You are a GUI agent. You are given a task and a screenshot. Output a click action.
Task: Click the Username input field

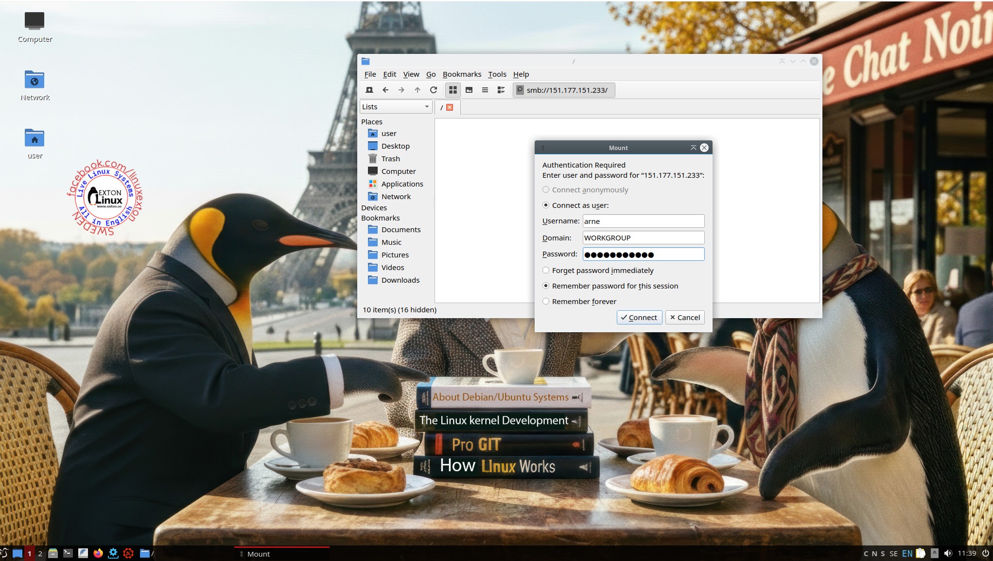point(643,221)
